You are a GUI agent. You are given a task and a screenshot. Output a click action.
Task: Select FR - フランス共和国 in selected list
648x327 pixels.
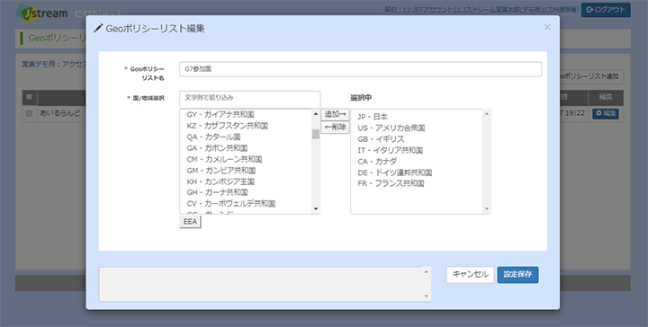point(391,183)
